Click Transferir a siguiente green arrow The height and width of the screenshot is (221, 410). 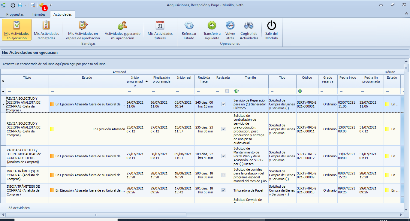click(x=212, y=25)
